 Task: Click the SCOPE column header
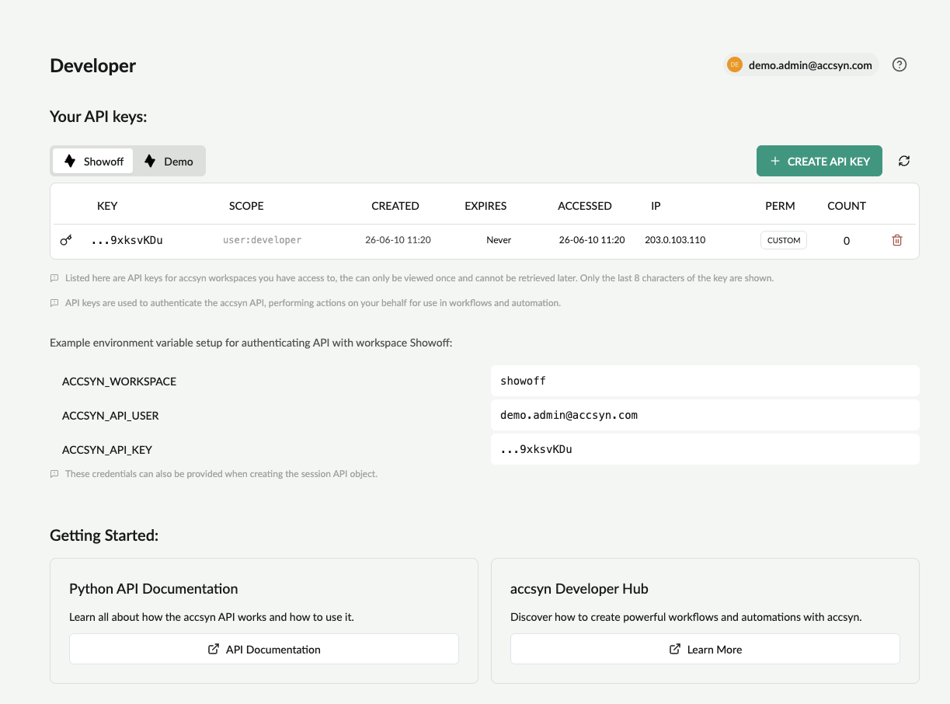pos(246,206)
